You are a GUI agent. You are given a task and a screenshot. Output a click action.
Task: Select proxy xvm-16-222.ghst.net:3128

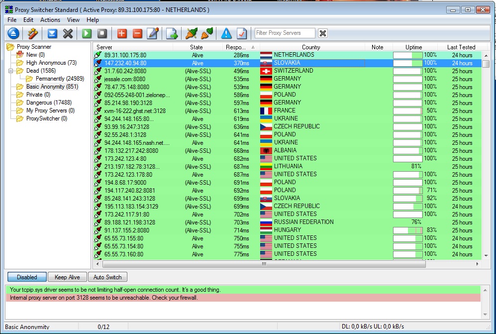(135, 111)
